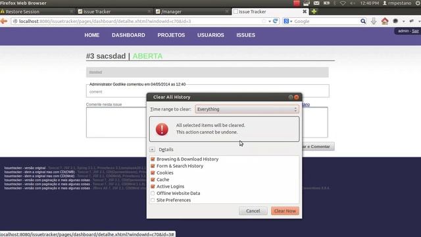Click the mail envelope icon in system tray
The height and width of the screenshot is (237, 421).
(316, 3)
